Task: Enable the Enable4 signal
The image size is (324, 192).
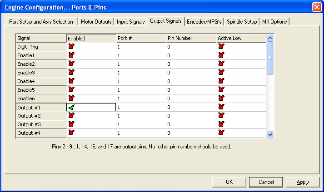Action: [71, 81]
